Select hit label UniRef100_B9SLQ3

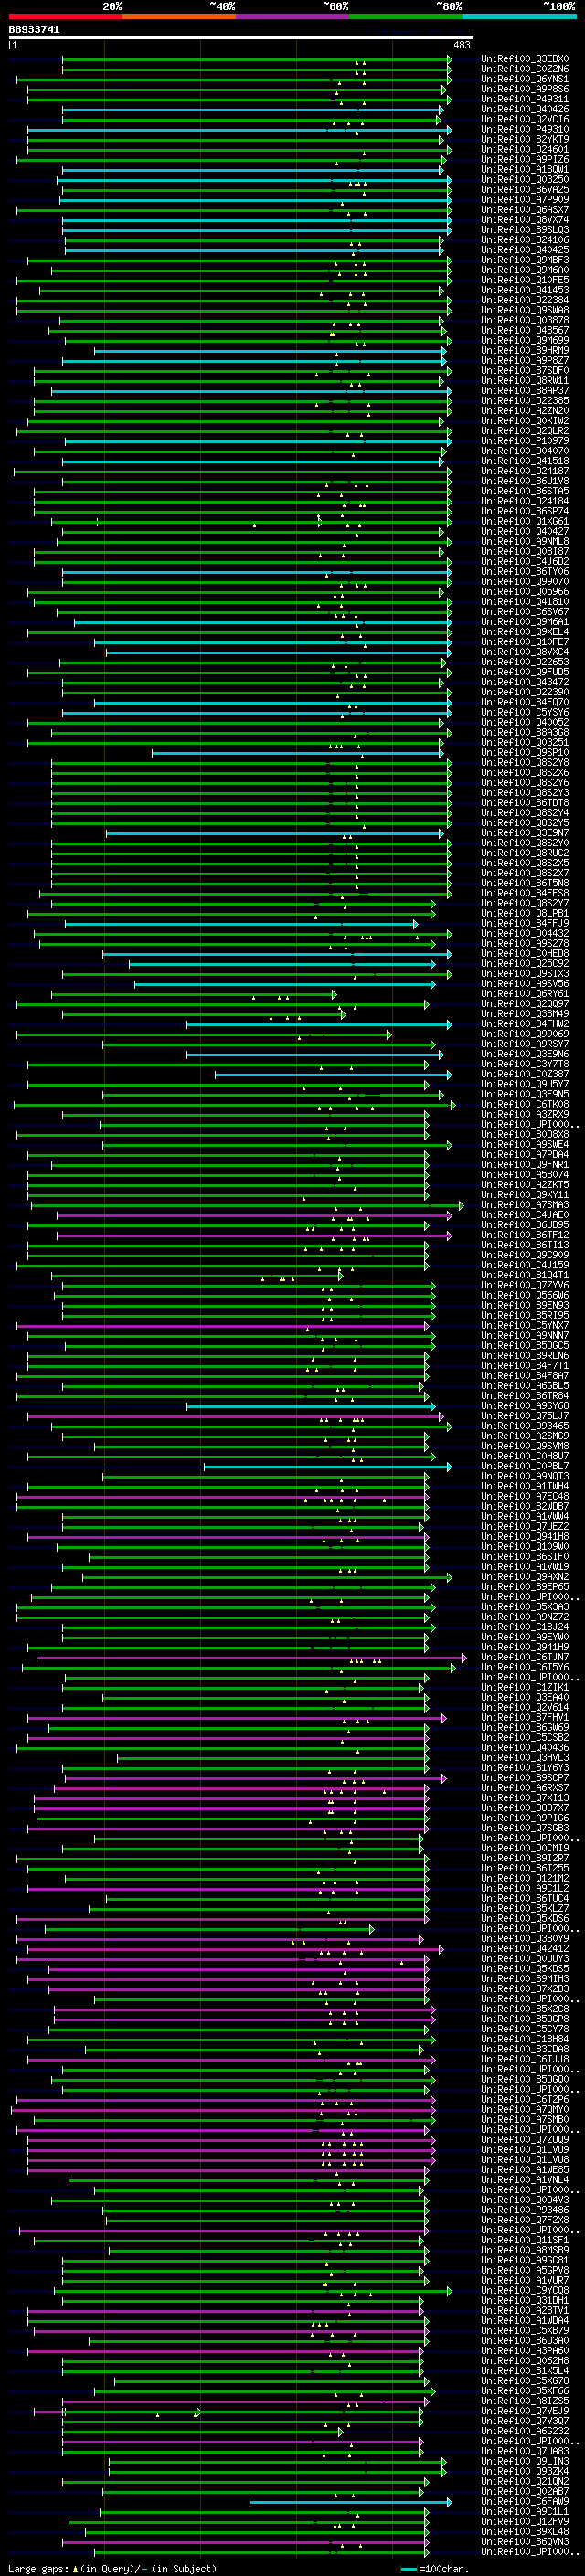(x=525, y=229)
